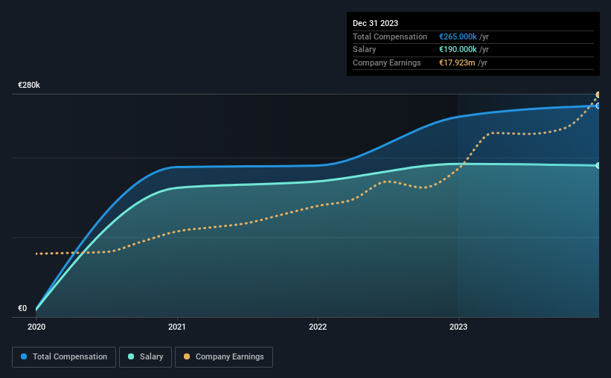Viewport: 611px width, 378px height.
Task: Click the €265.000k total compensation value
Action: (458, 36)
